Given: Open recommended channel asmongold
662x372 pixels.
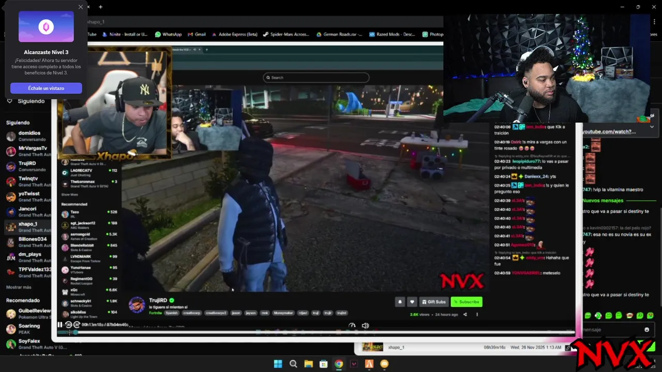Looking at the screenshot, I should (x=89, y=236).
